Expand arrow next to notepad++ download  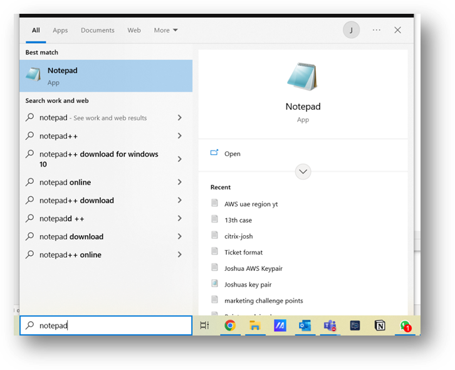click(x=180, y=200)
